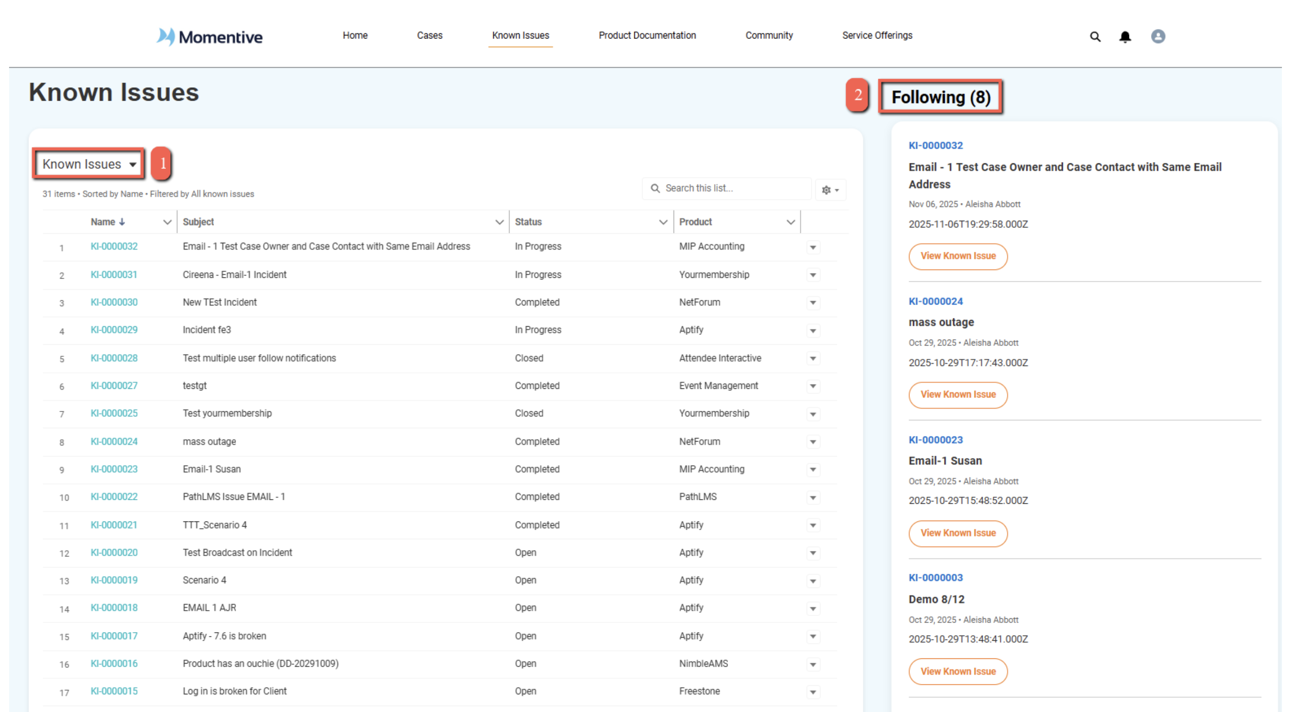Open Product column actions chevron
The width and height of the screenshot is (1291, 712).
tap(791, 222)
